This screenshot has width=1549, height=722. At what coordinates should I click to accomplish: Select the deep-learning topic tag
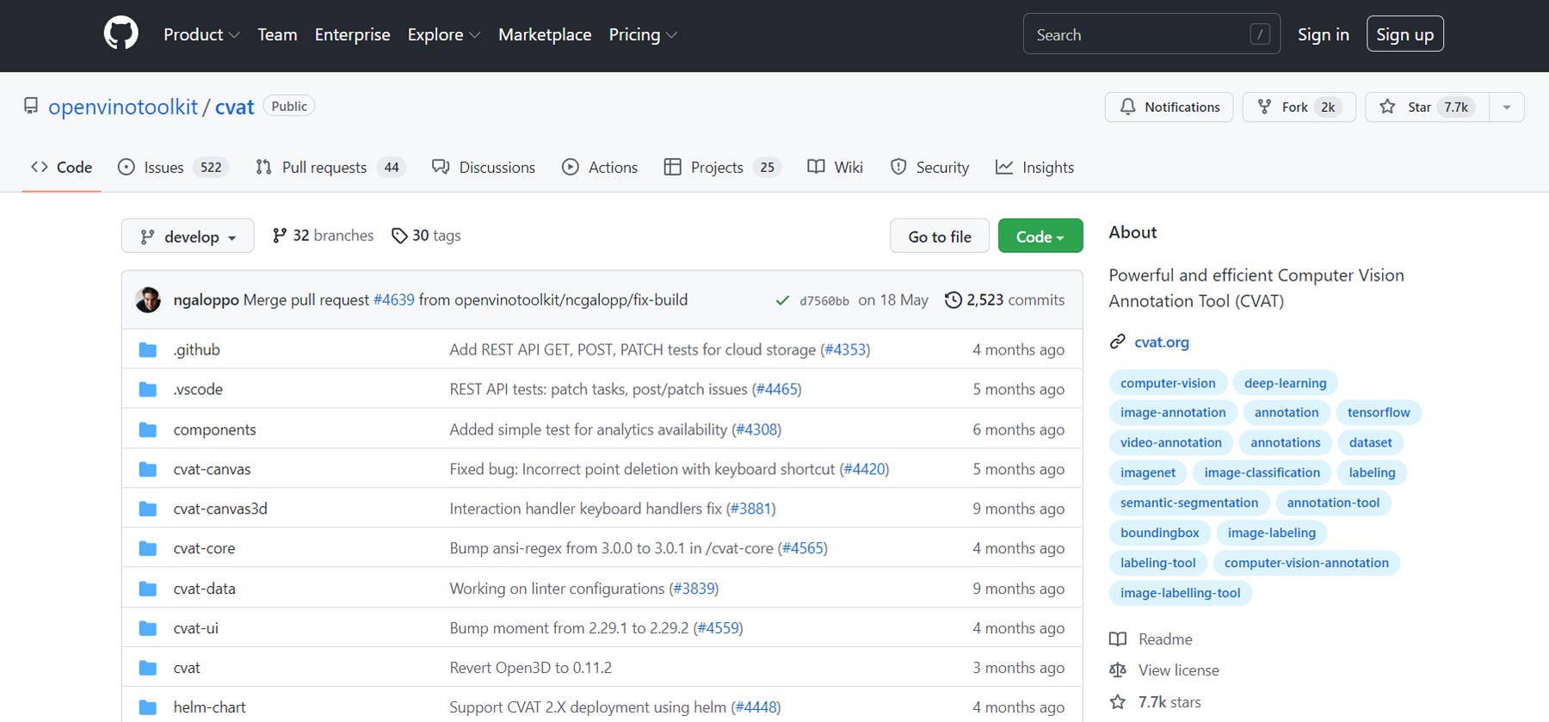click(x=1286, y=383)
